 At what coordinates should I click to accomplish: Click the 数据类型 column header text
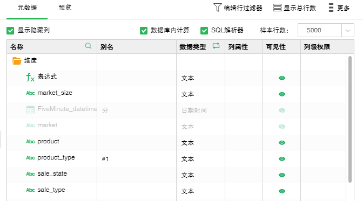[193, 47]
